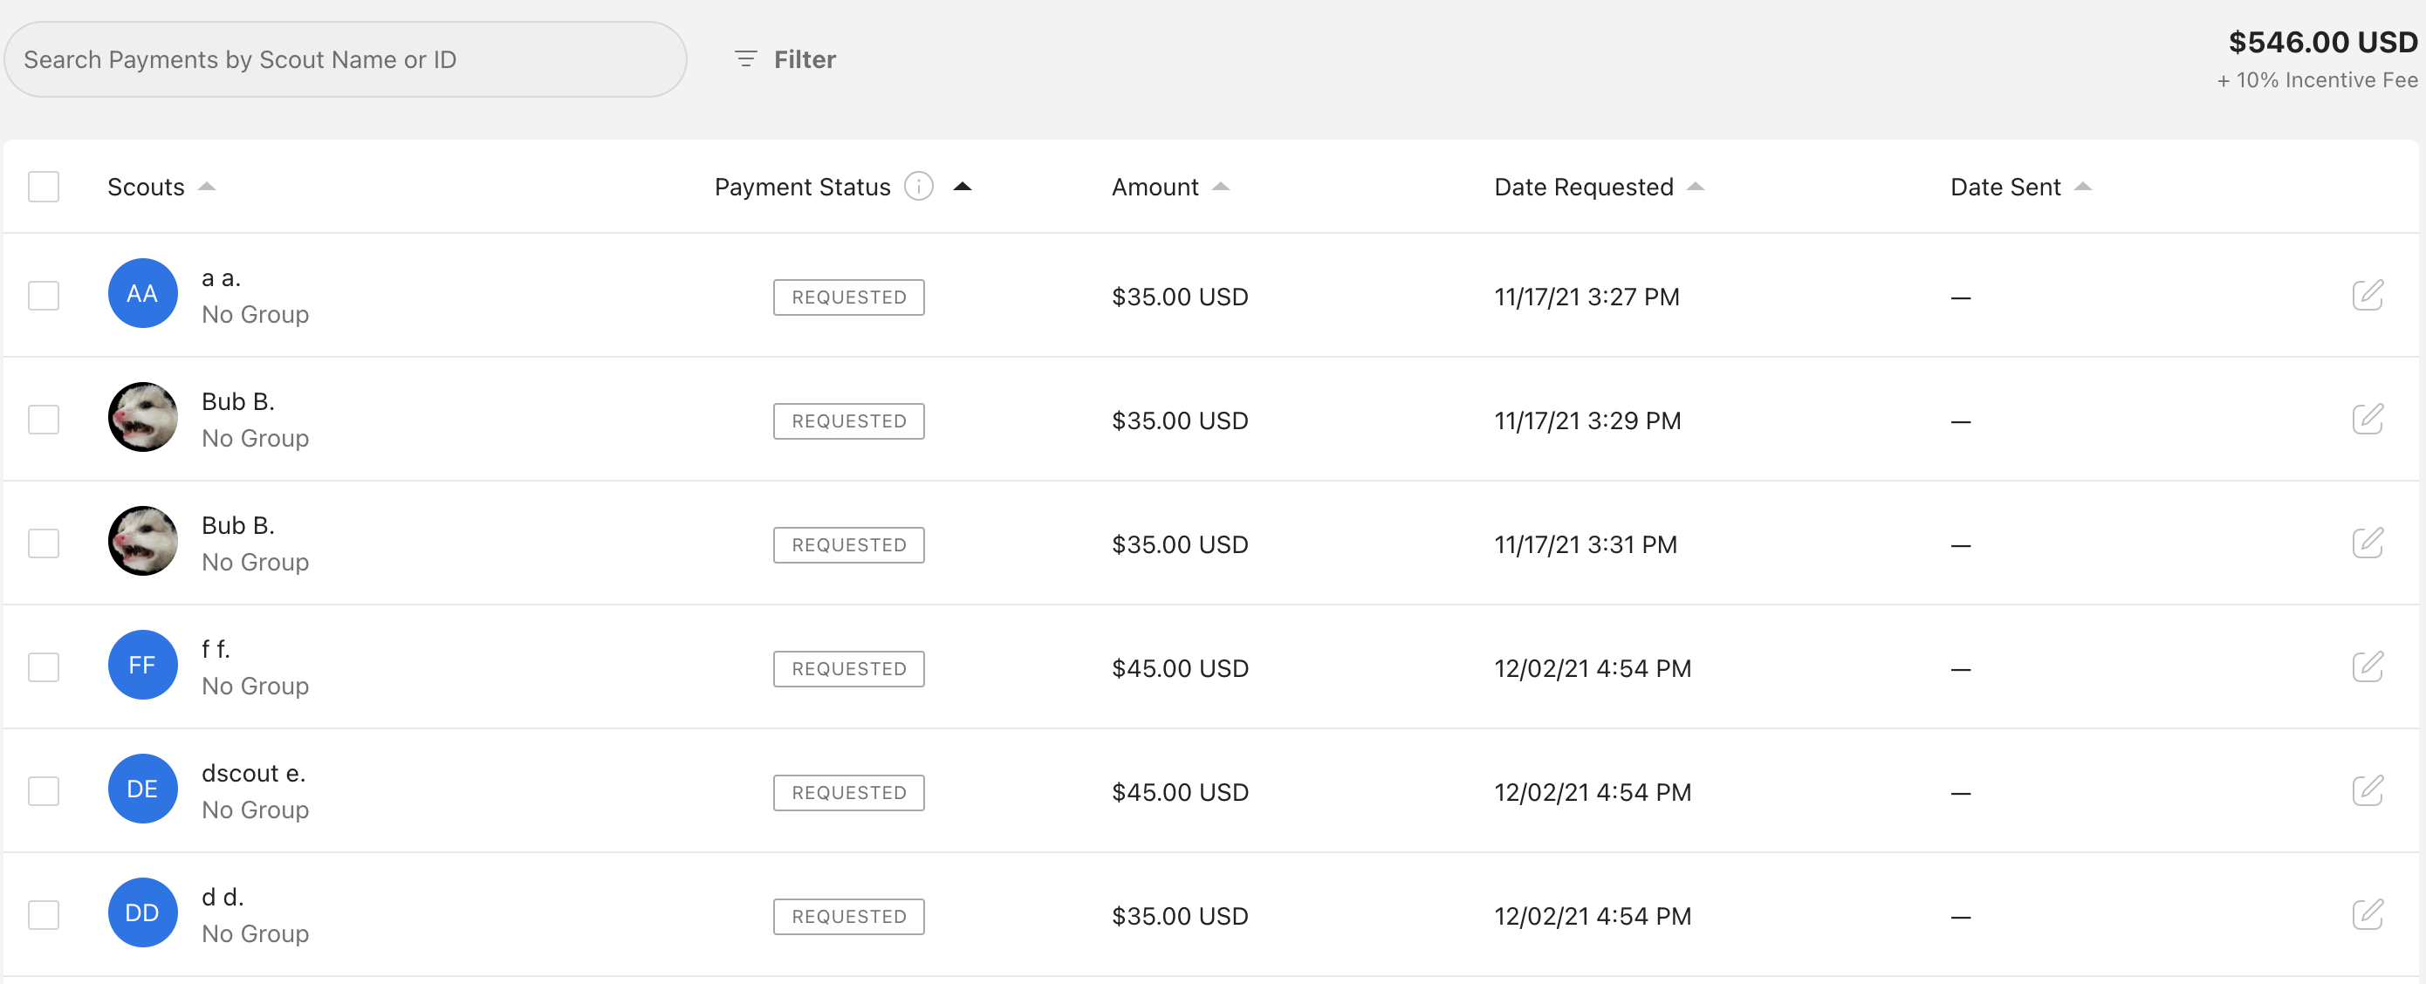Click scout name a a.
Screen dimensions: 2426x984
tap(222, 277)
